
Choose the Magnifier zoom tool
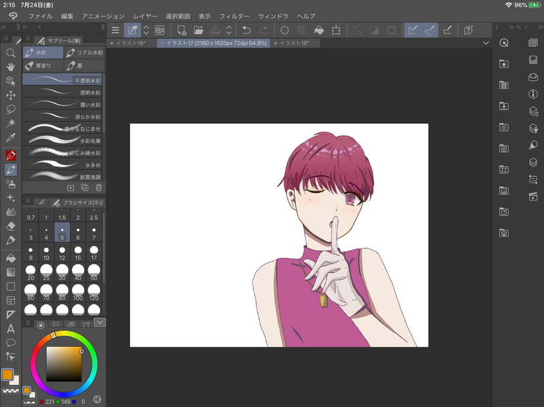[x=10, y=52]
